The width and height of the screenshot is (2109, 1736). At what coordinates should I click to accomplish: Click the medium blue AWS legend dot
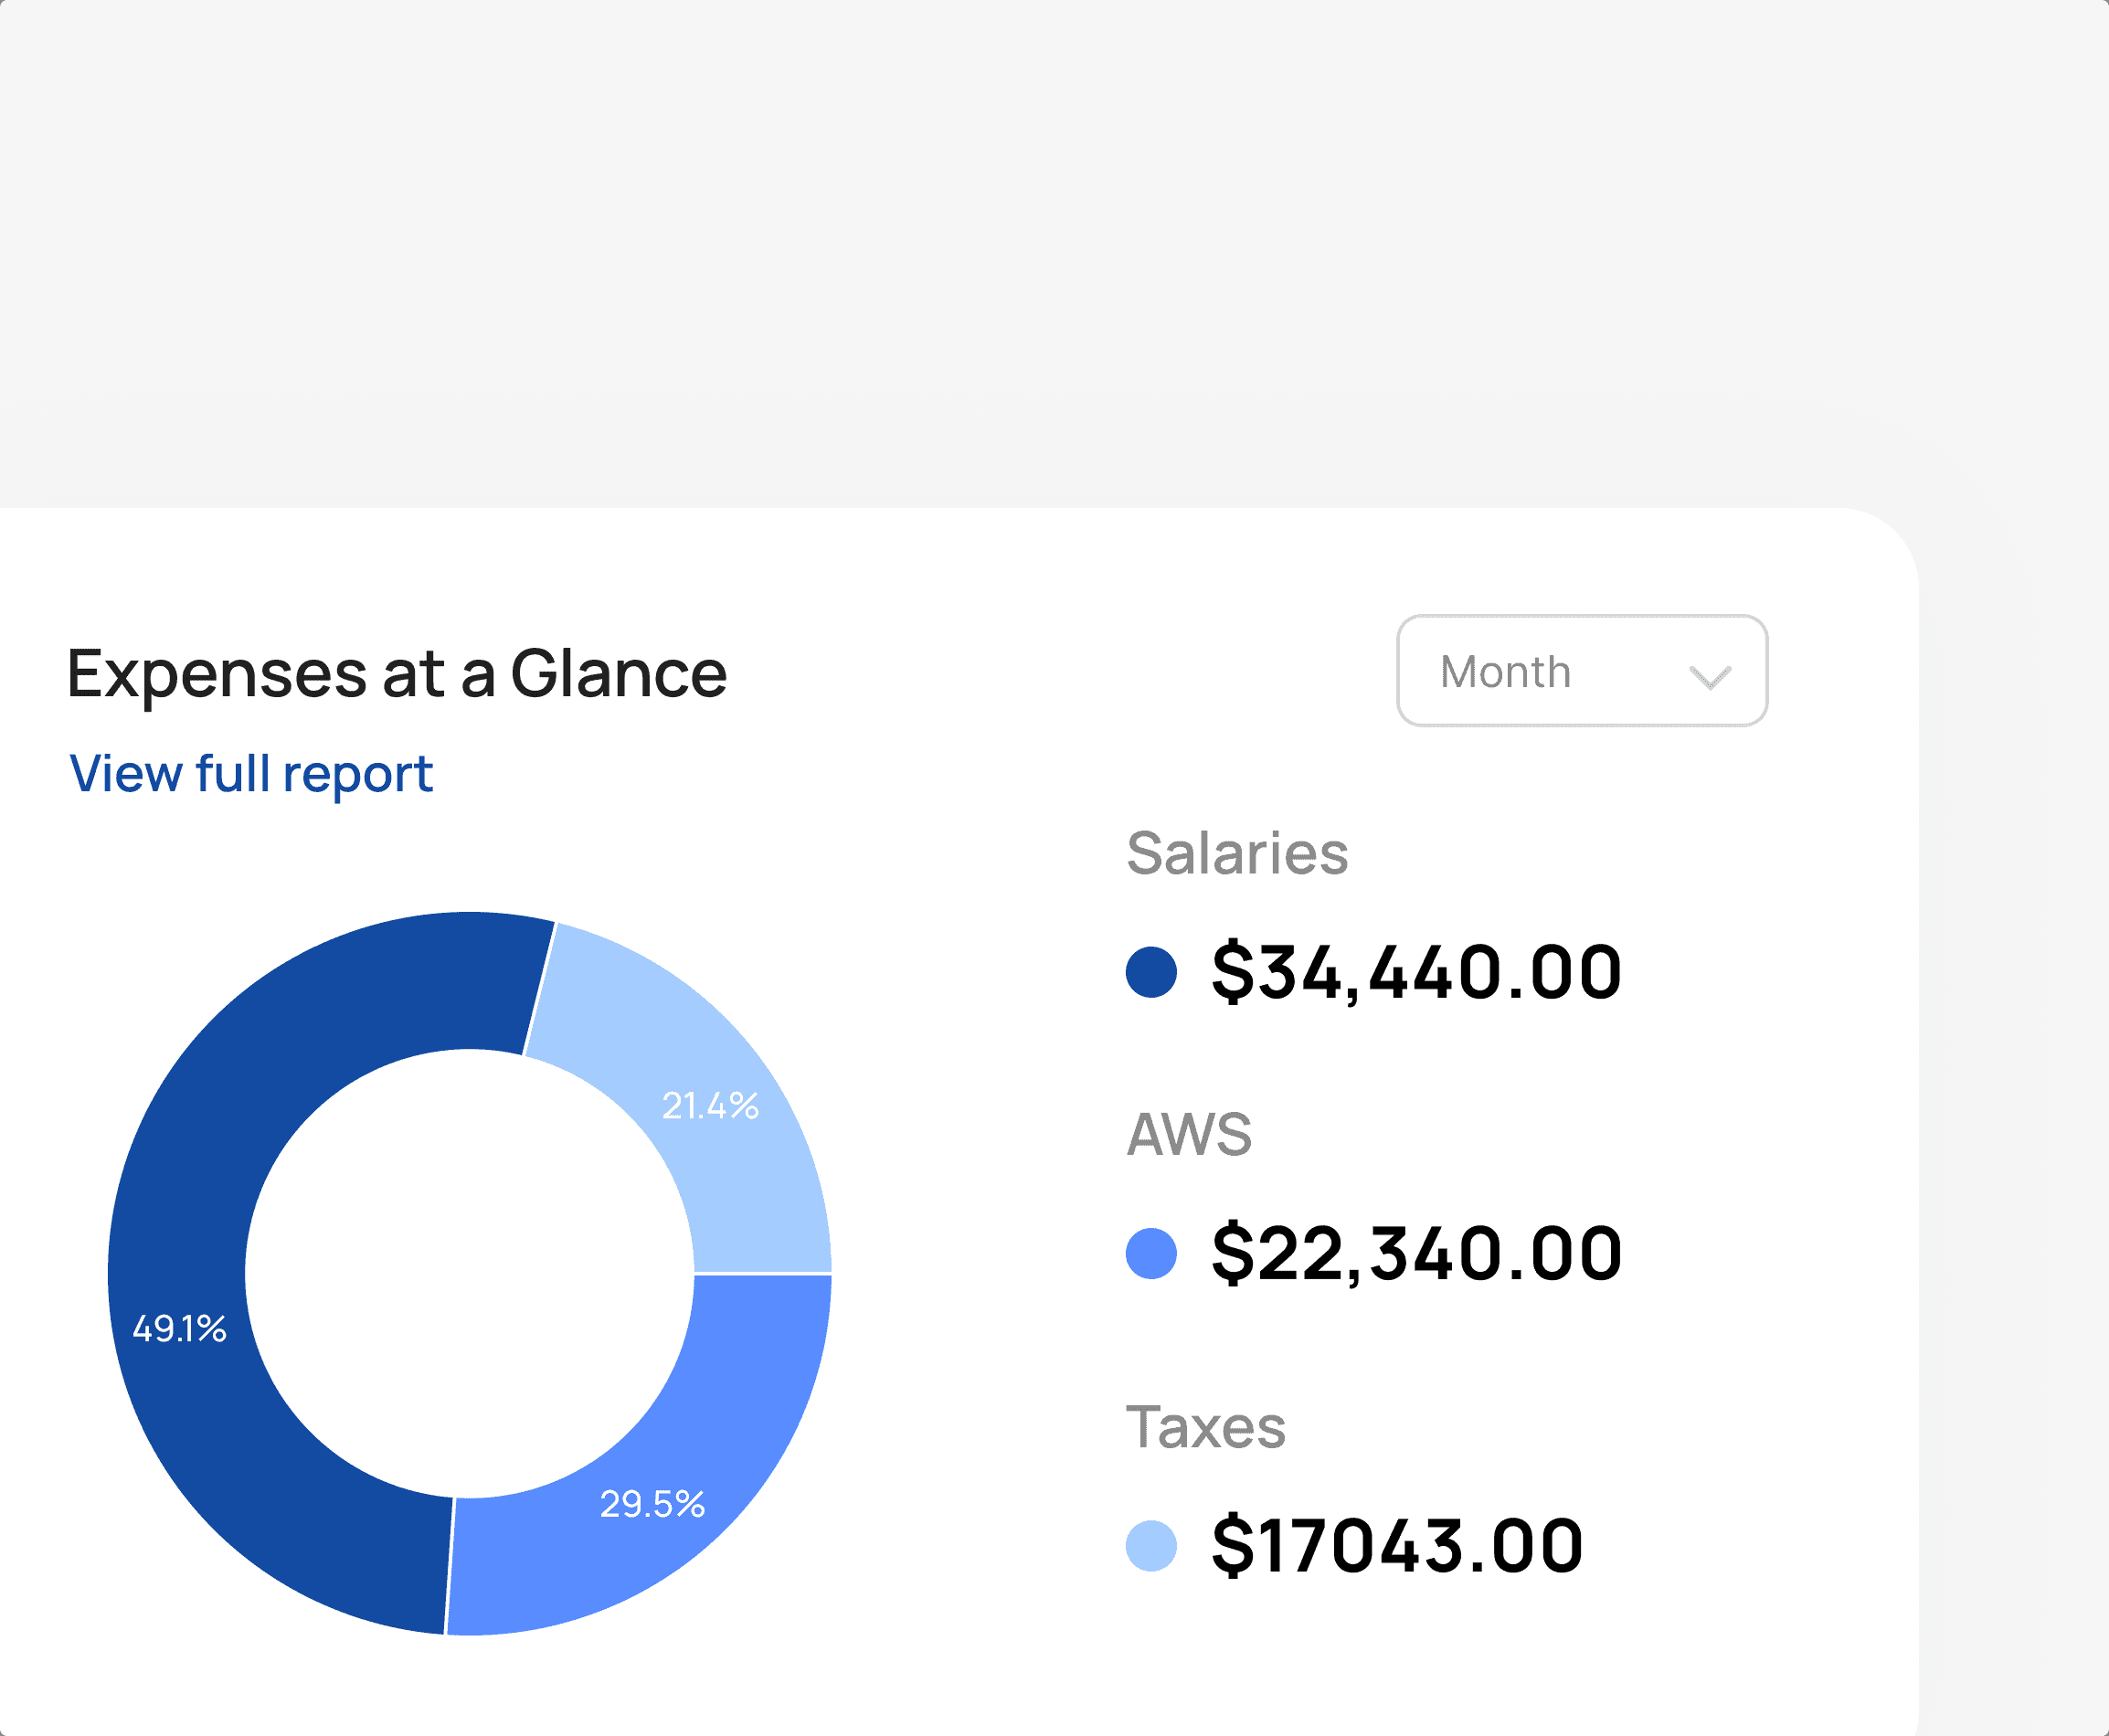(x=1150, y=1253)
